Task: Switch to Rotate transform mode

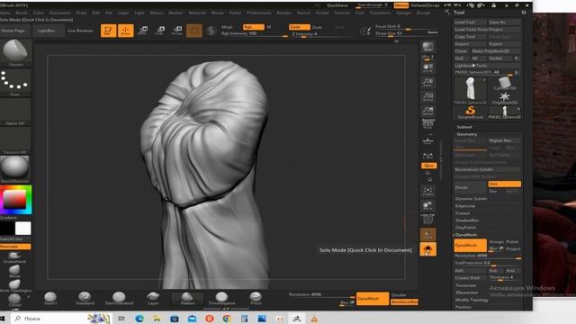Action: [177, 31]
